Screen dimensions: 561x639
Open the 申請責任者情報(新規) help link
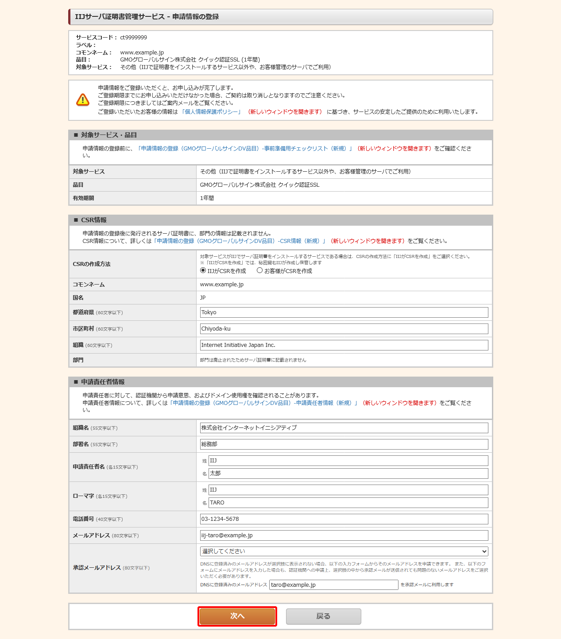point(263,403)
